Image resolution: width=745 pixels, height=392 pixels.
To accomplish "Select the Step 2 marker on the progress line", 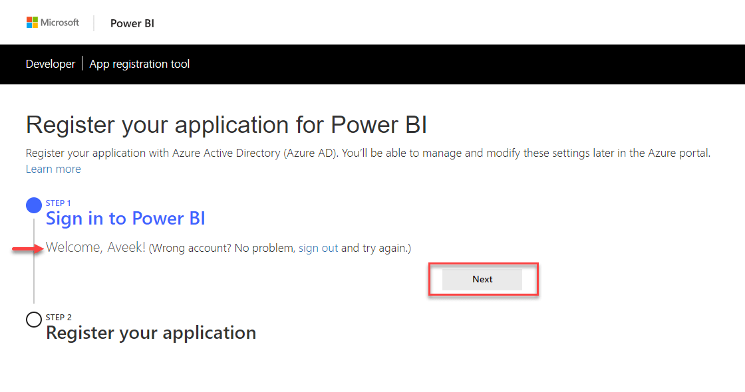I will (33, 319).
